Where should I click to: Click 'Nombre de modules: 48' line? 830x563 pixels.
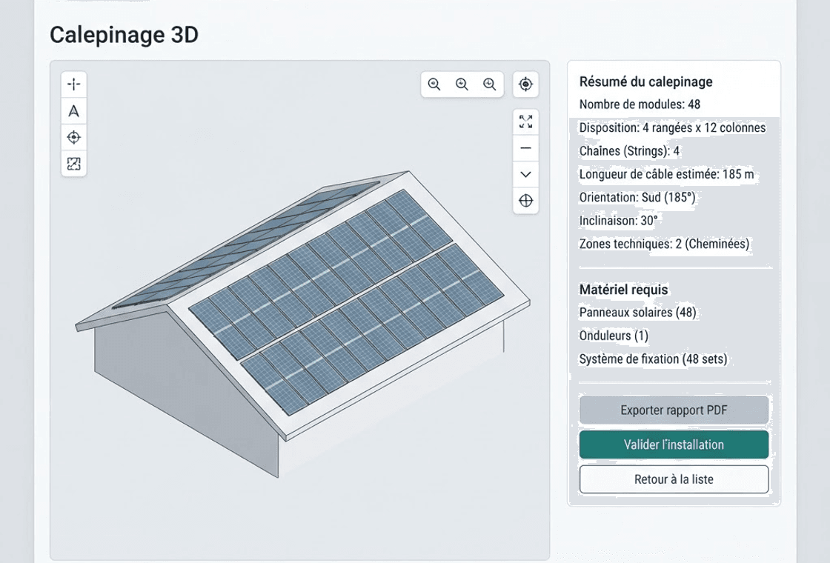coord(640,104)
